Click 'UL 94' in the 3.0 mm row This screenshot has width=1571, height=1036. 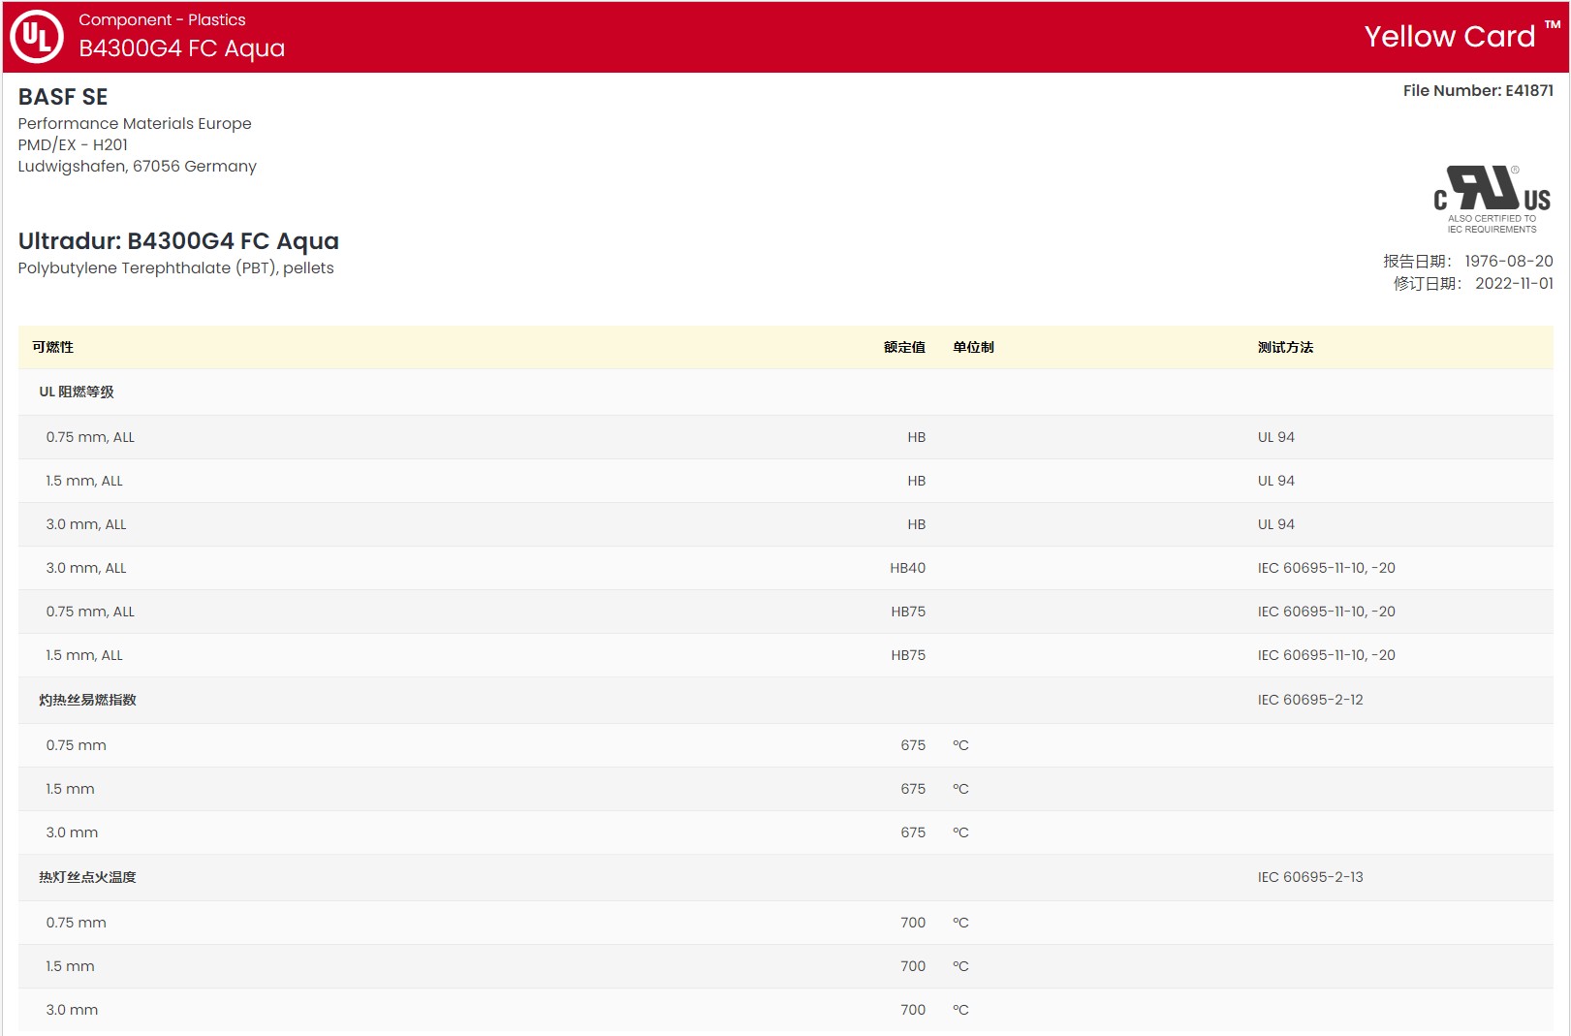1275,524
